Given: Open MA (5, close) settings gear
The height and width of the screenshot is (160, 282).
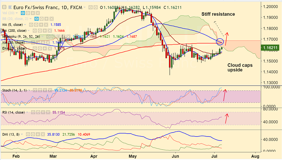Looking at the screenshot, I should click(x=36, y=25).
